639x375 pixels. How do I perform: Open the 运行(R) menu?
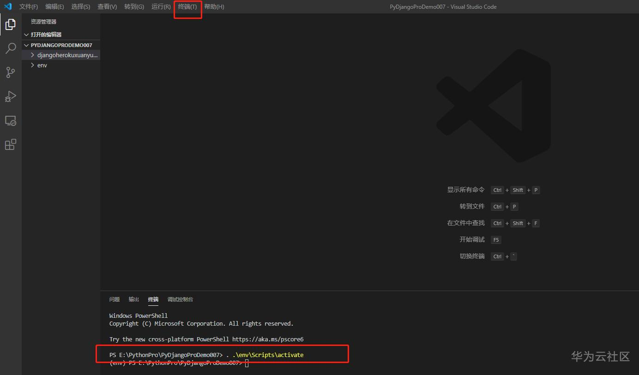click(x=161, y=7)
